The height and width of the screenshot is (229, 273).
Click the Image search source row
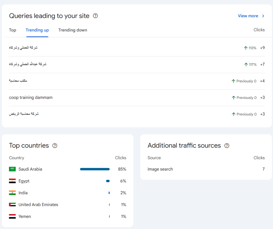pyautogui.click(x=206, y=169)
